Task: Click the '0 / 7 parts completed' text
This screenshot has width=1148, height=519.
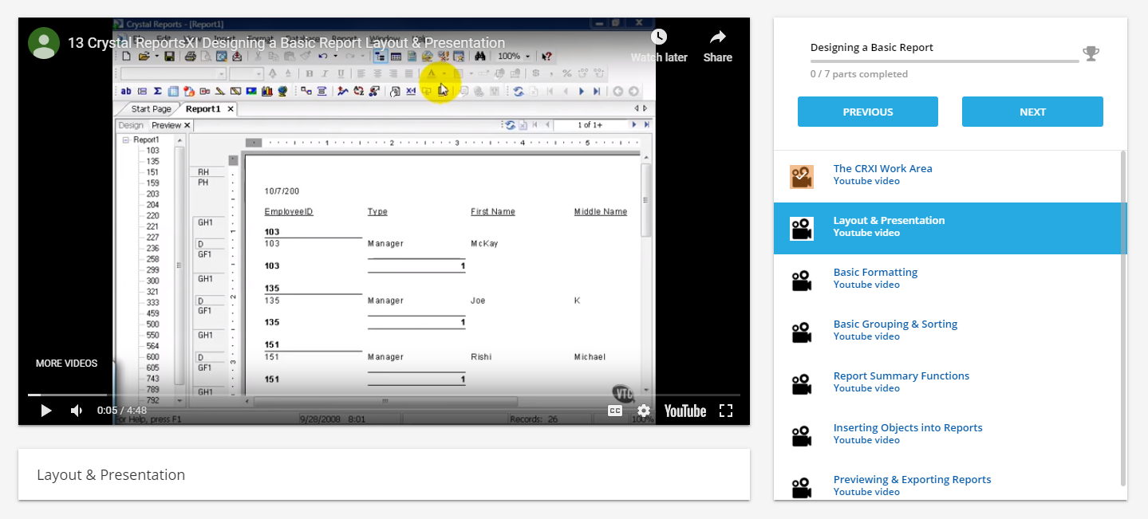Action: pos(859,74)
